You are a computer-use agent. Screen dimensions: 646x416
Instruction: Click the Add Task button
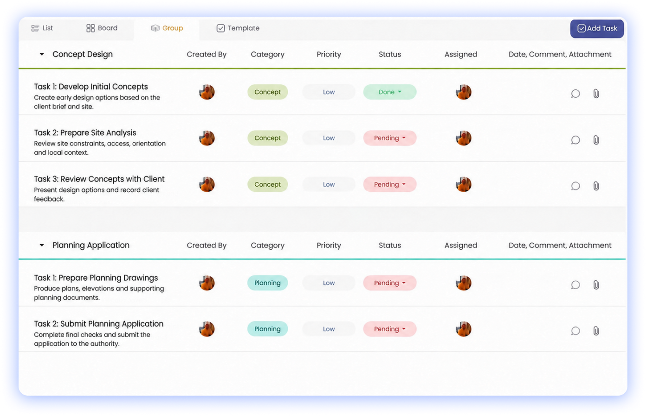pyautogui.click(x=597, y=28)
